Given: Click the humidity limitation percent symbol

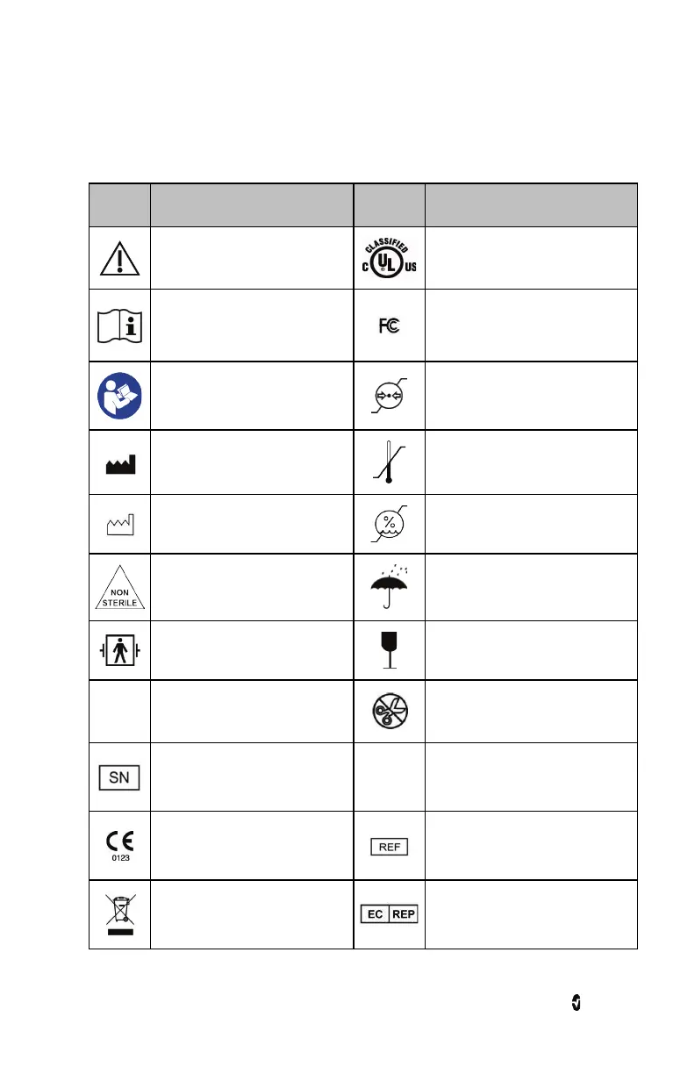Looking at the screenshot, I should [389, 524].
